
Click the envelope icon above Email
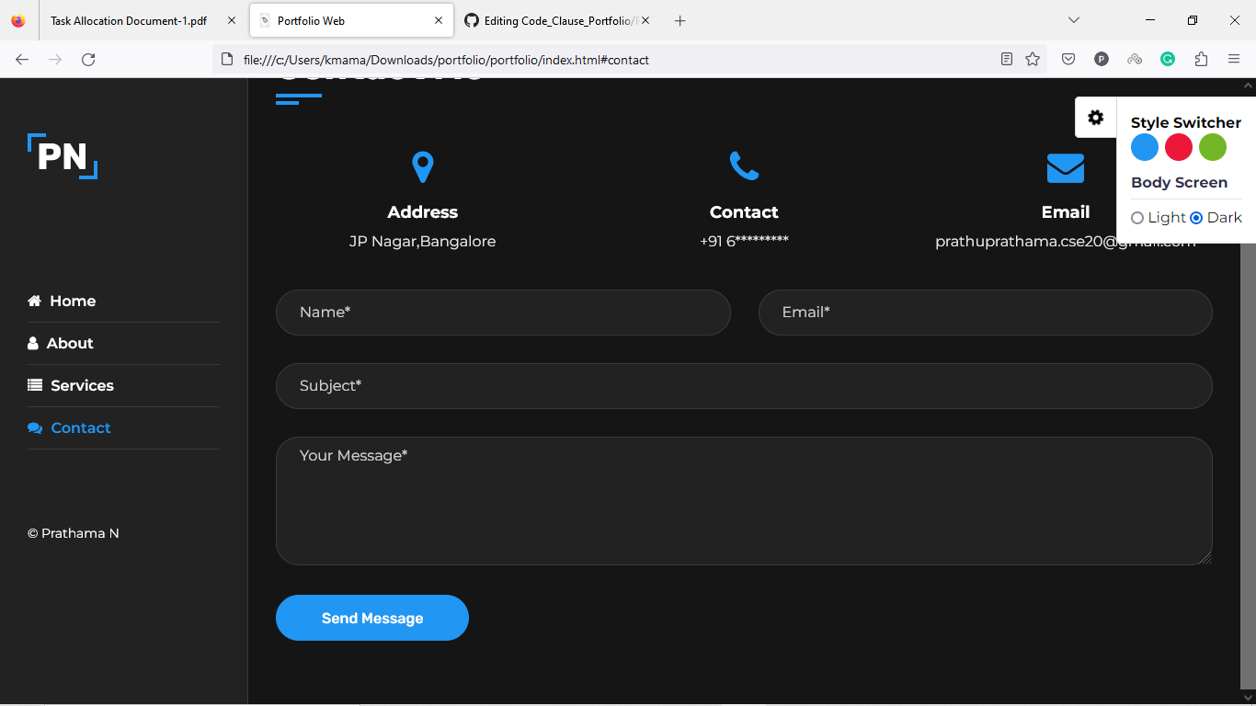click(1066, 168)
